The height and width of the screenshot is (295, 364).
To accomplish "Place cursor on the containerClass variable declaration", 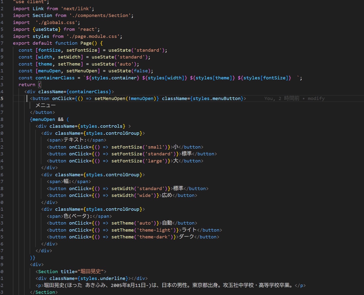I will coord(55,78).
